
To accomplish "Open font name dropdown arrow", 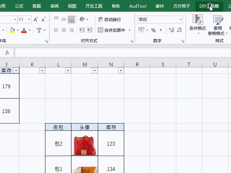I will pos(15,20).
